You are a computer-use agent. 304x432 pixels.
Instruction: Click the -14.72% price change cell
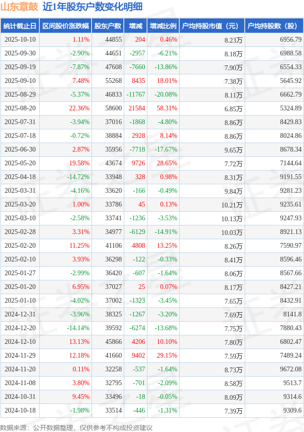coord(78,177)
